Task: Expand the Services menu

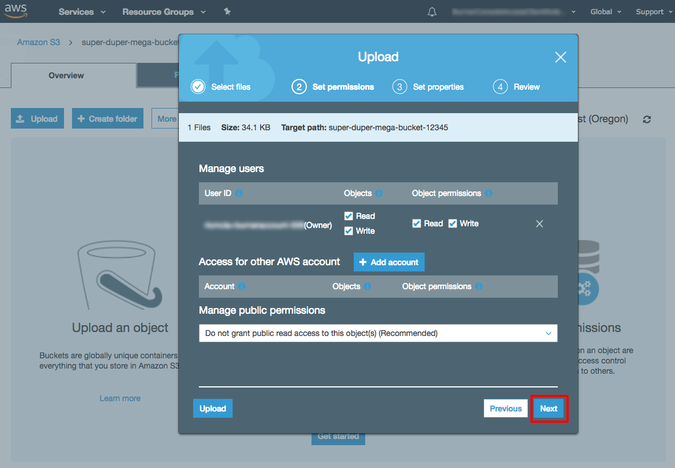Action: coord(82,12)
